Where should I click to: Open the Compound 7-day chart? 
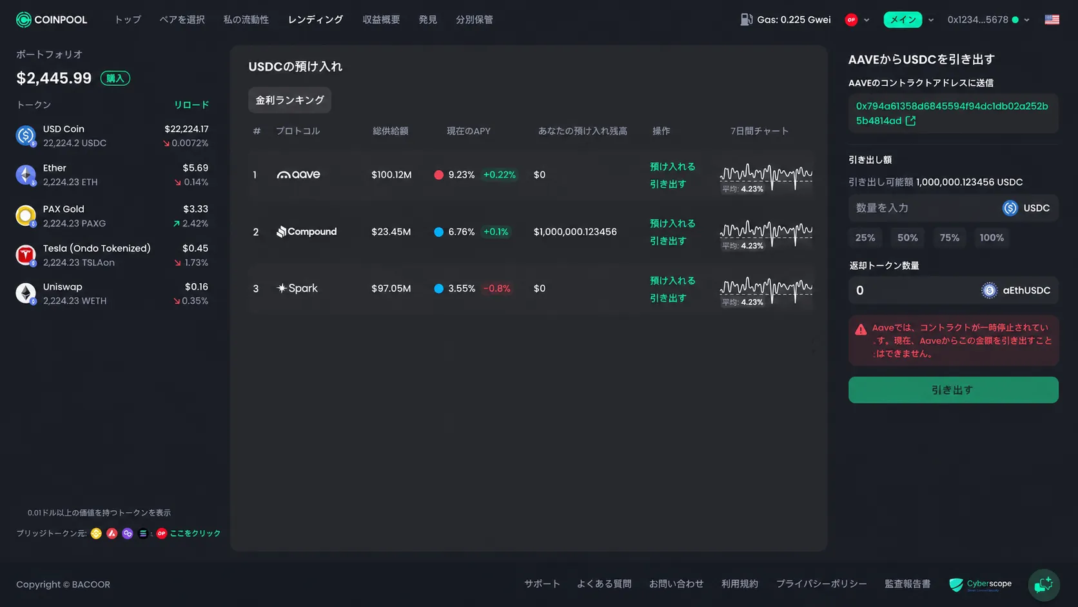coord(766,235)
